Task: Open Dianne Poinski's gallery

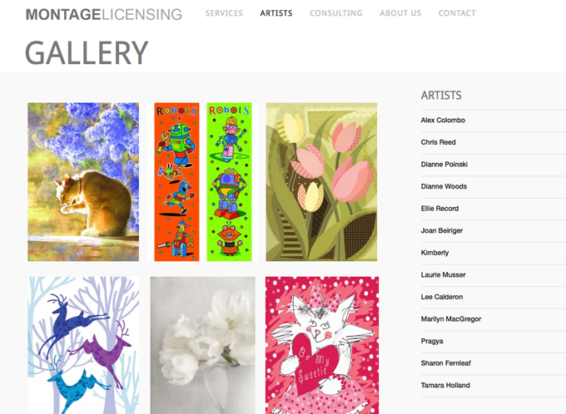Action: tap(444, 164)
